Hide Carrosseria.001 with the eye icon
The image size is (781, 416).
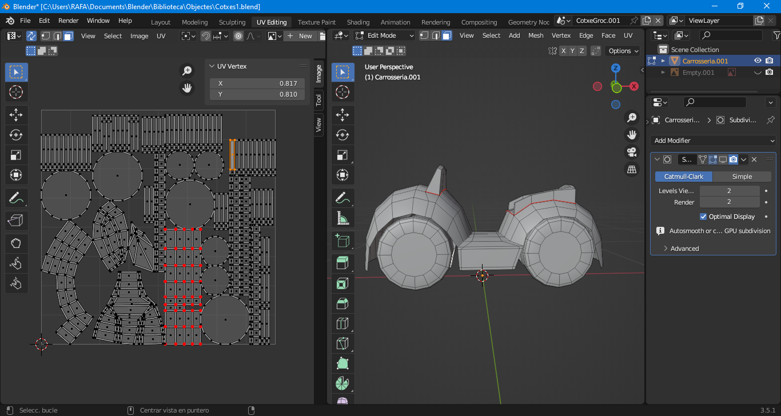point(758,61)
